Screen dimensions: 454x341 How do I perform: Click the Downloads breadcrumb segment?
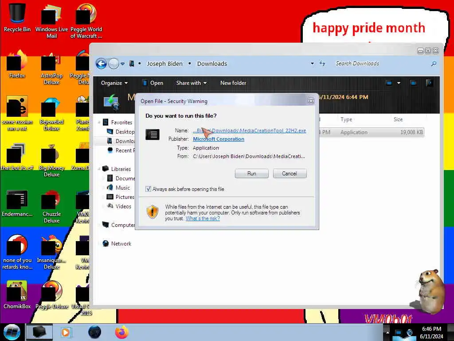pos(212,63)
